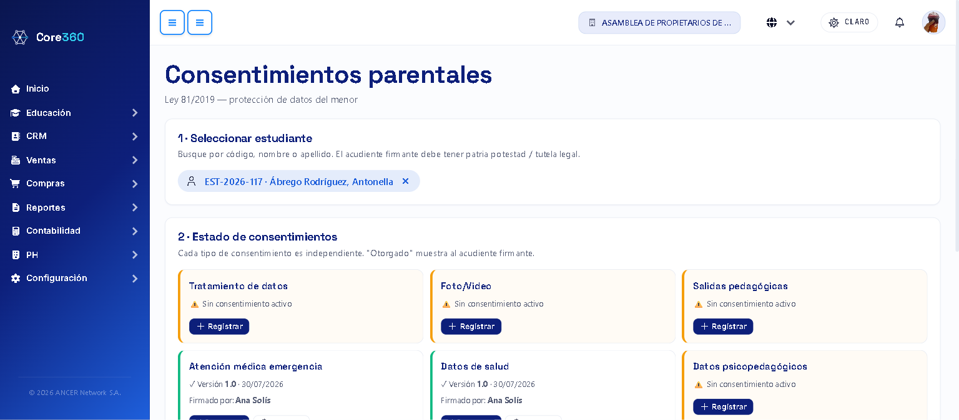Screen dimensions: 959x420
Task: Open the ASAMBLEA DE PROPIETARIOS organization selector
Action: pyautogui.click(x=659, y=22)
